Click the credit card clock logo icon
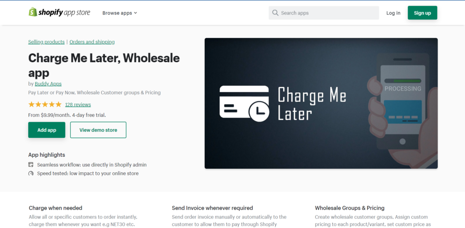Image resolution: width=465 pixels, height=228 pixels. coord(244,104)
